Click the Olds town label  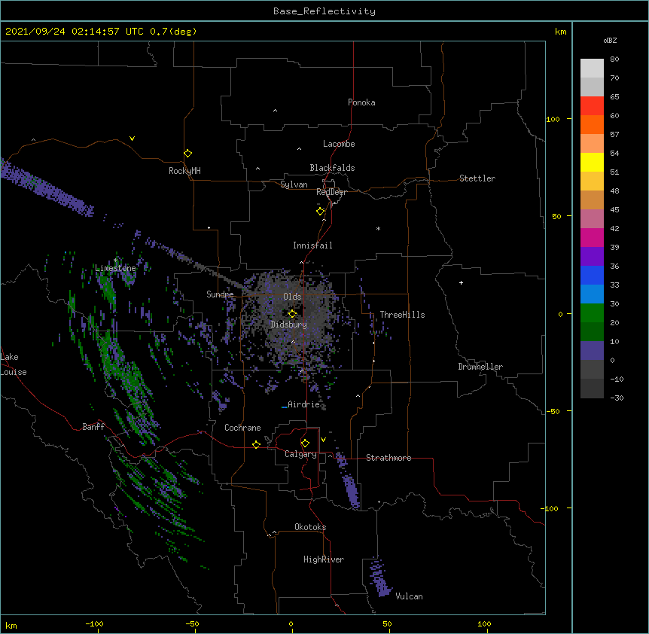[292, 297]
